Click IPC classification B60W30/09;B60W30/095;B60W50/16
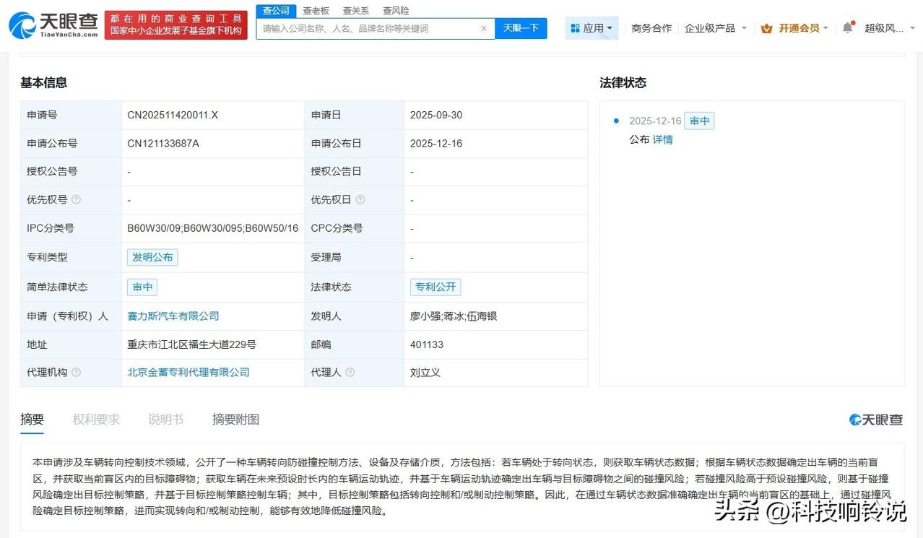Image resolution: width=923 pixels, height=538 pixels. (x=212, y=228)
